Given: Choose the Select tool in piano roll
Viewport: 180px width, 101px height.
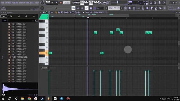Looking at the screenshot, I should click(73, 12).
